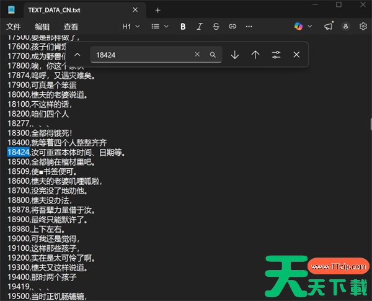
Task: Open the 编辑 menu
Action: coord(42,27)
